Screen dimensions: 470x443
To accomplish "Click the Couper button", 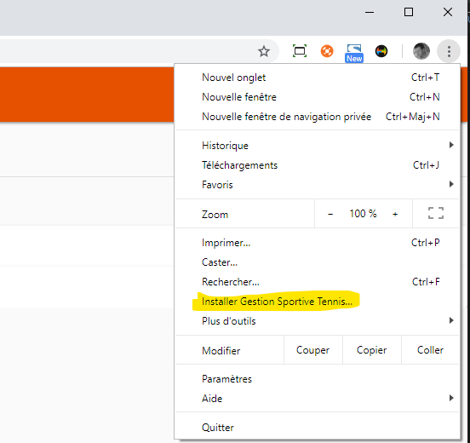I will point(312,350).
